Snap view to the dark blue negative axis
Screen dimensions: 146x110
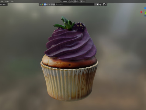tap(145, 16)
